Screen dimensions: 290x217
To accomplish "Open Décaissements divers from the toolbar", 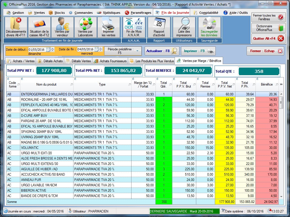I will click(16, 27).
